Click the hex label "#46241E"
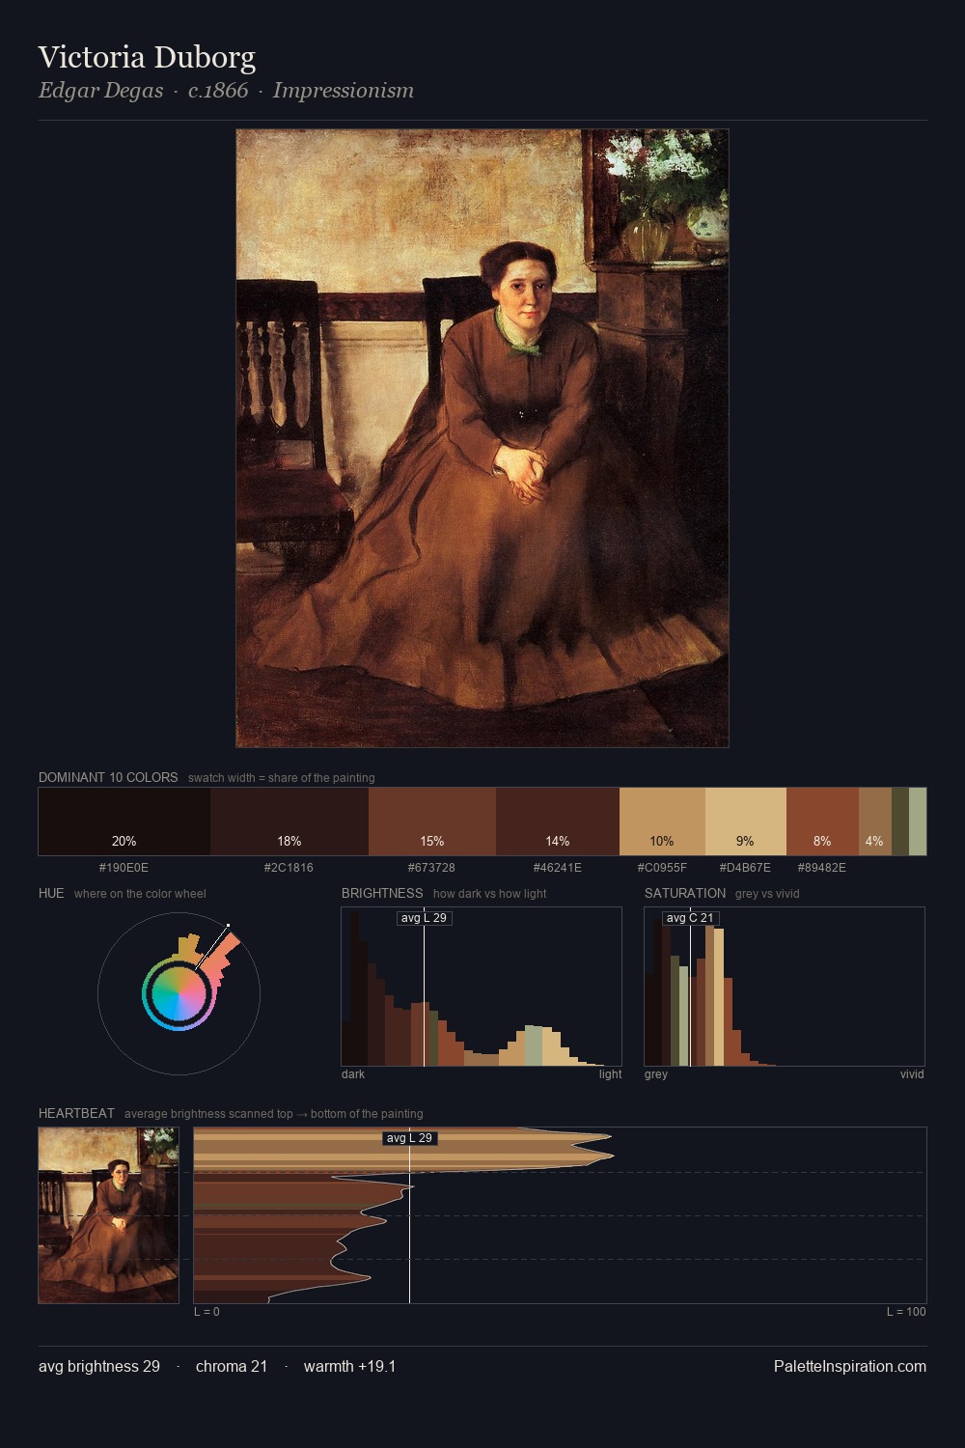965x1448 pixels. [x=558, y=868]
